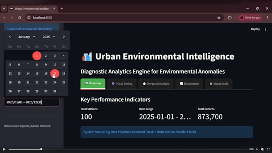Image resolution: width=272 pixels, height=153 pixels.
Task: Go to next month in calendar
Action: [x=64, y=37]
